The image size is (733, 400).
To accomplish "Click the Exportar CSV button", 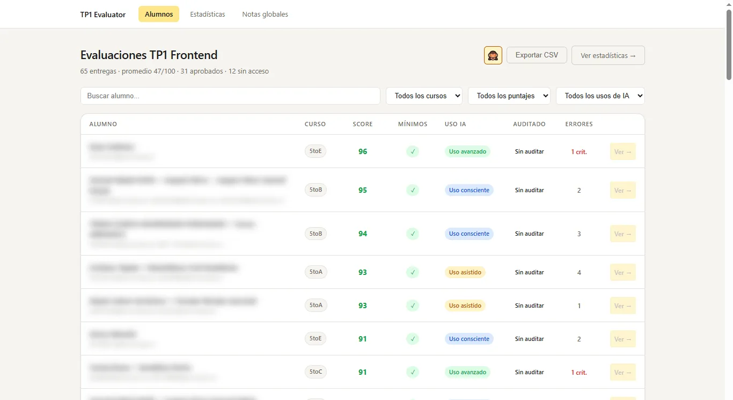I will (537, 55).
